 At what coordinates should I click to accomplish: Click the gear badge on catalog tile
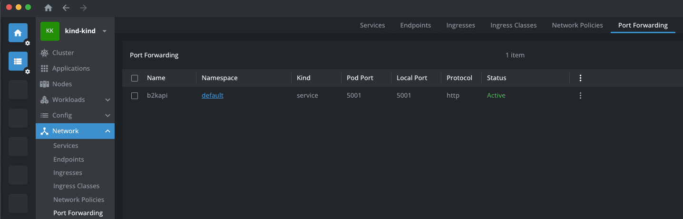tap(28, 72)
